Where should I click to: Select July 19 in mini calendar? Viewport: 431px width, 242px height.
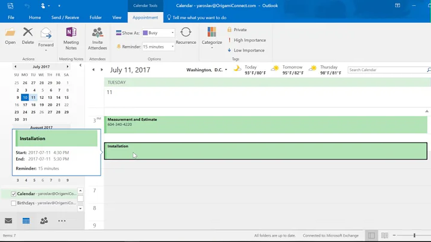[x=41, y=105]
